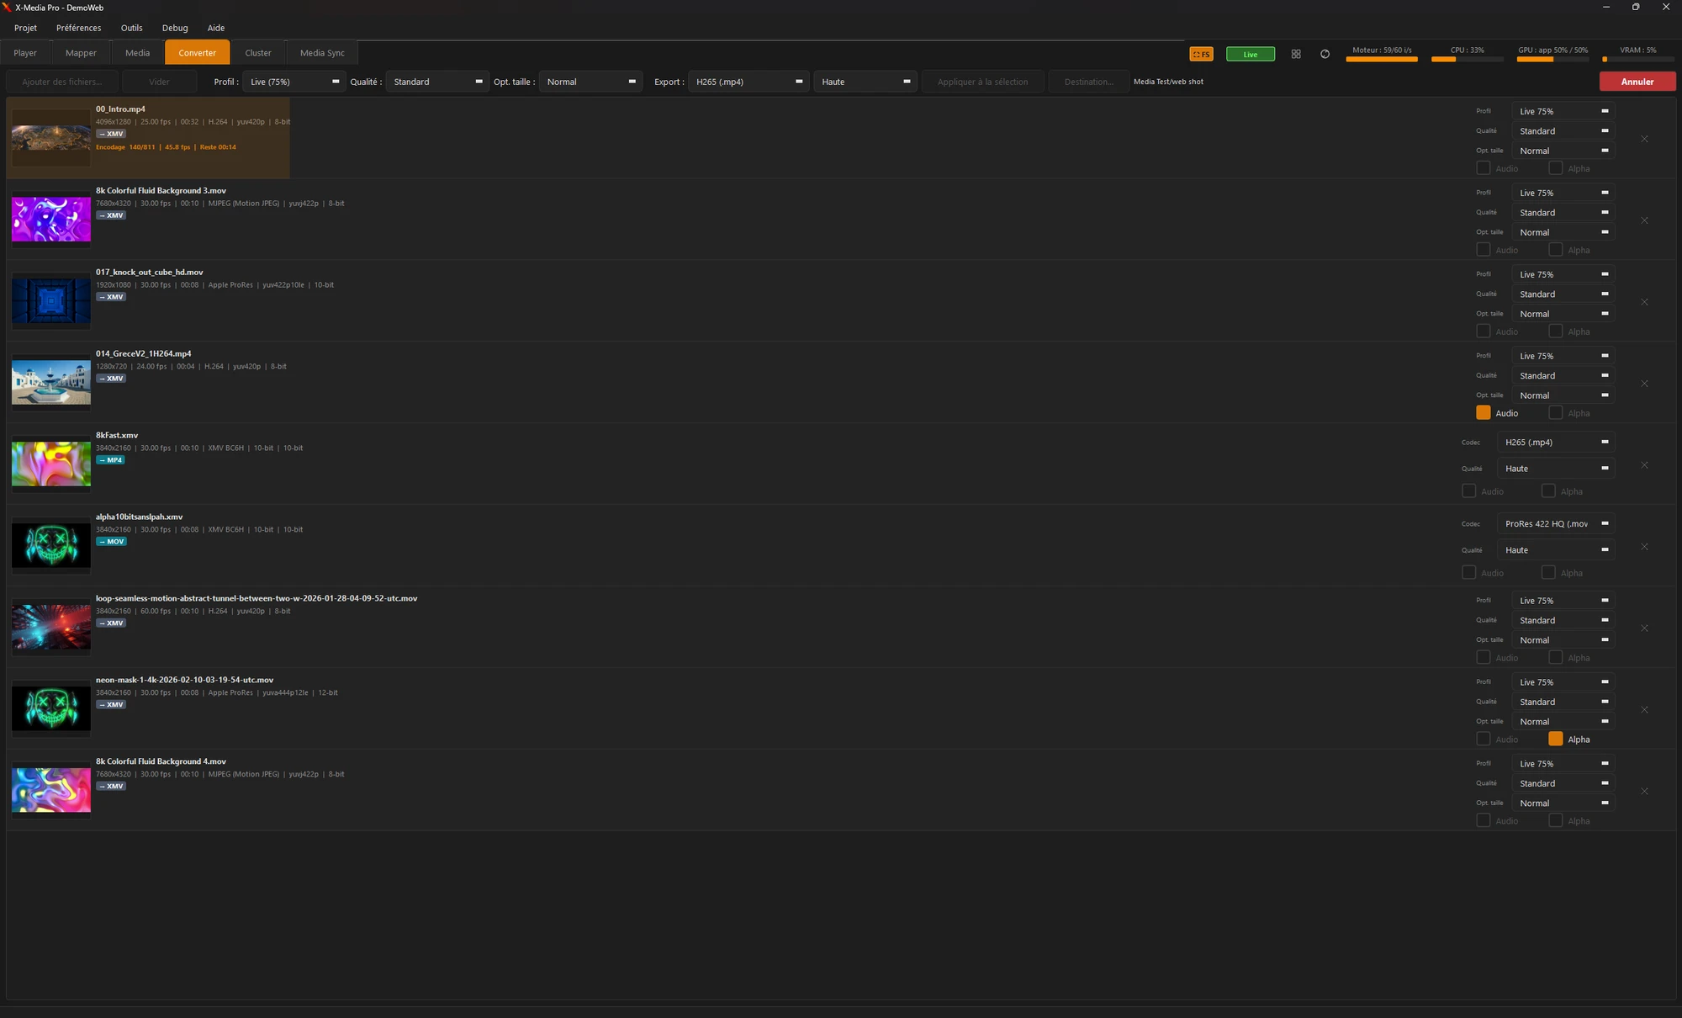
Task: Enable Audio for alpha10bitsanslpah.xmv
Action: 1469,573
